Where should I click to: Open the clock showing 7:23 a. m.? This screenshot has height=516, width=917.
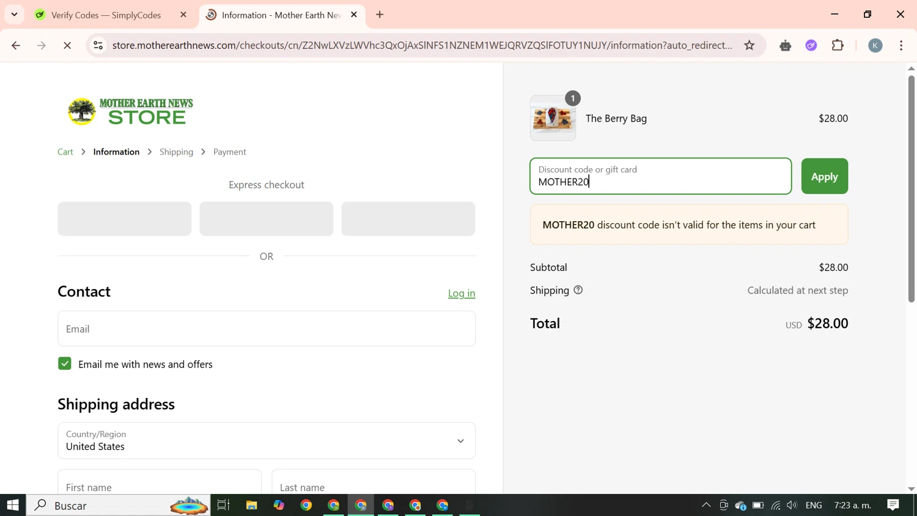pos(853,506)
